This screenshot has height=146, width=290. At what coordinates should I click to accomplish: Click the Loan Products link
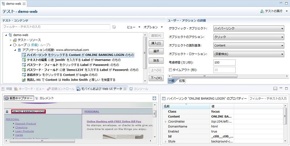point(24,131)
